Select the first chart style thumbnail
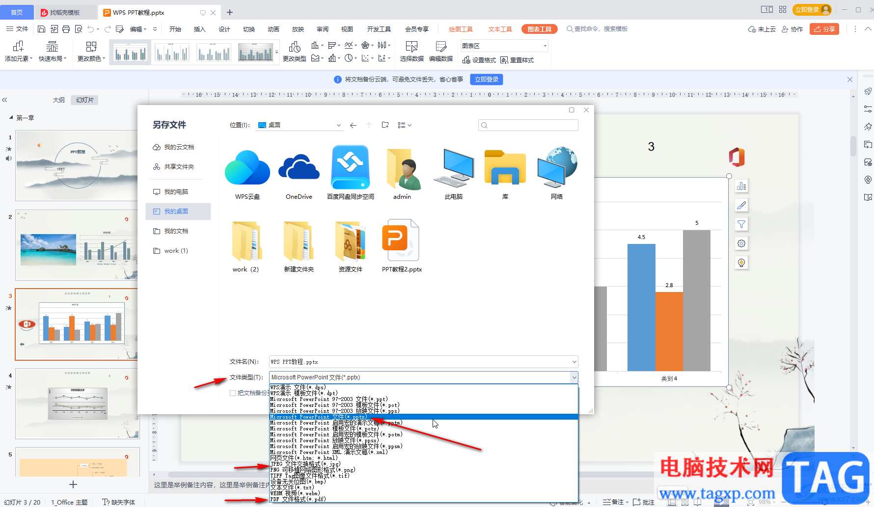This screenshot has height=507, width=874. click(x=130, y=52)
